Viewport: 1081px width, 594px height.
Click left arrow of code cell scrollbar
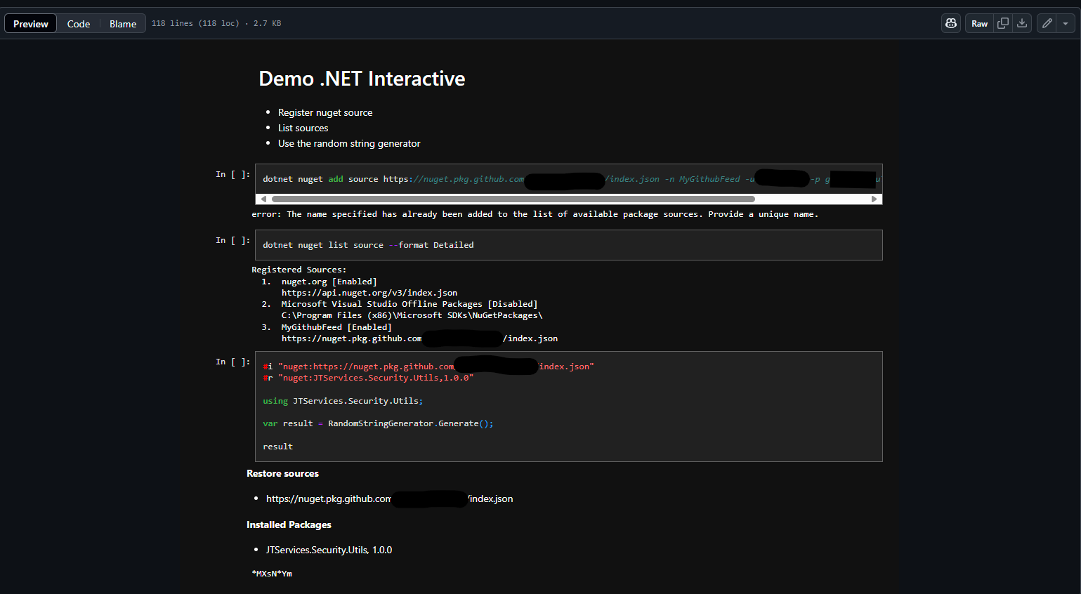tap(263, 199)
